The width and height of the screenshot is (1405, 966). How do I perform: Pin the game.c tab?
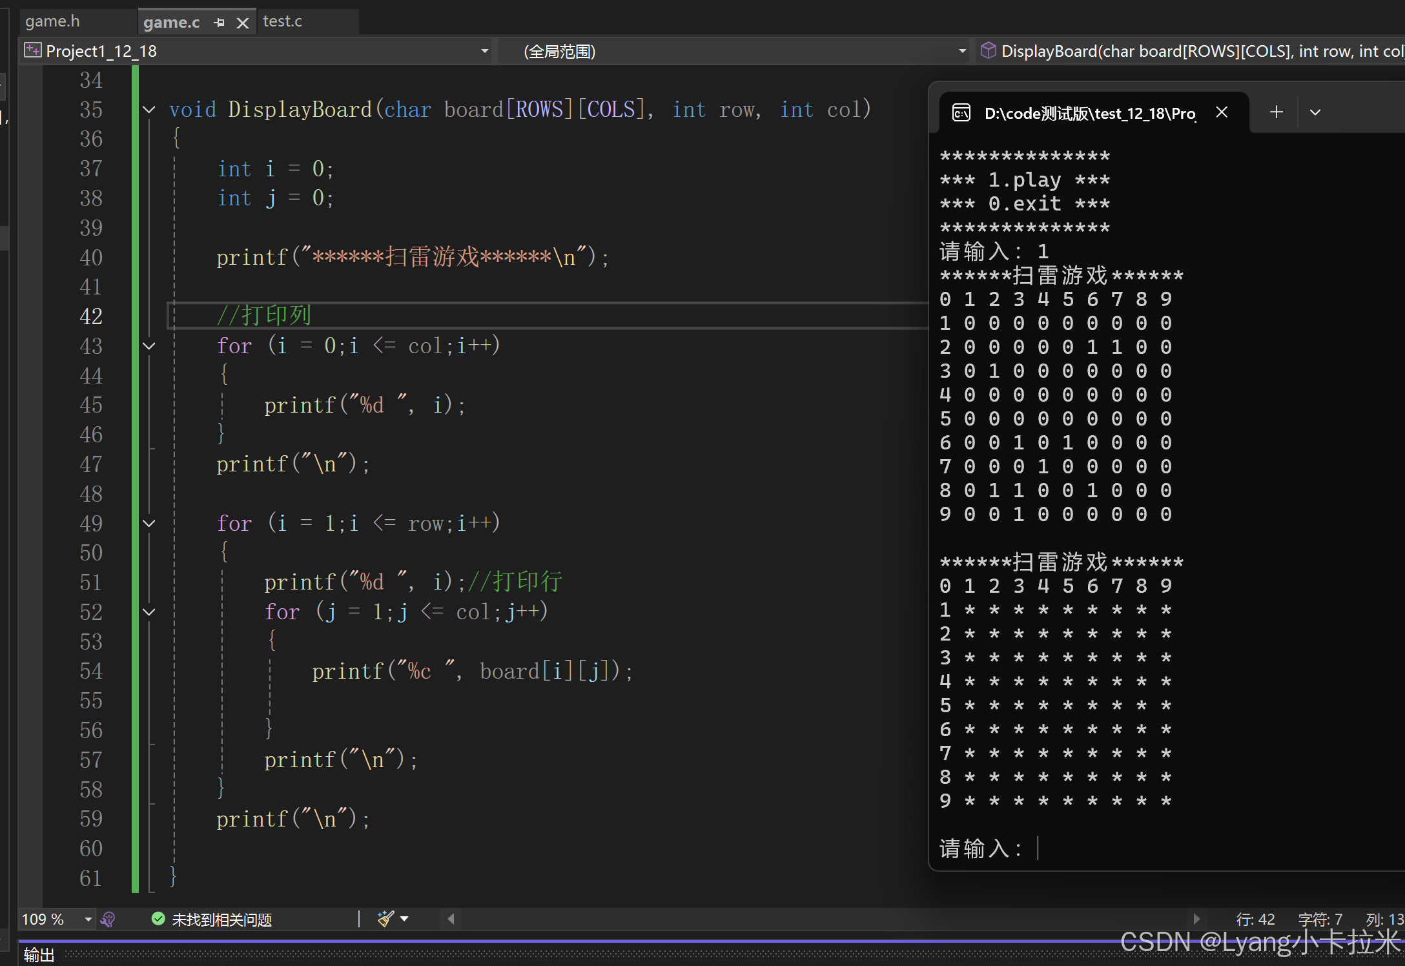point(220,23)
